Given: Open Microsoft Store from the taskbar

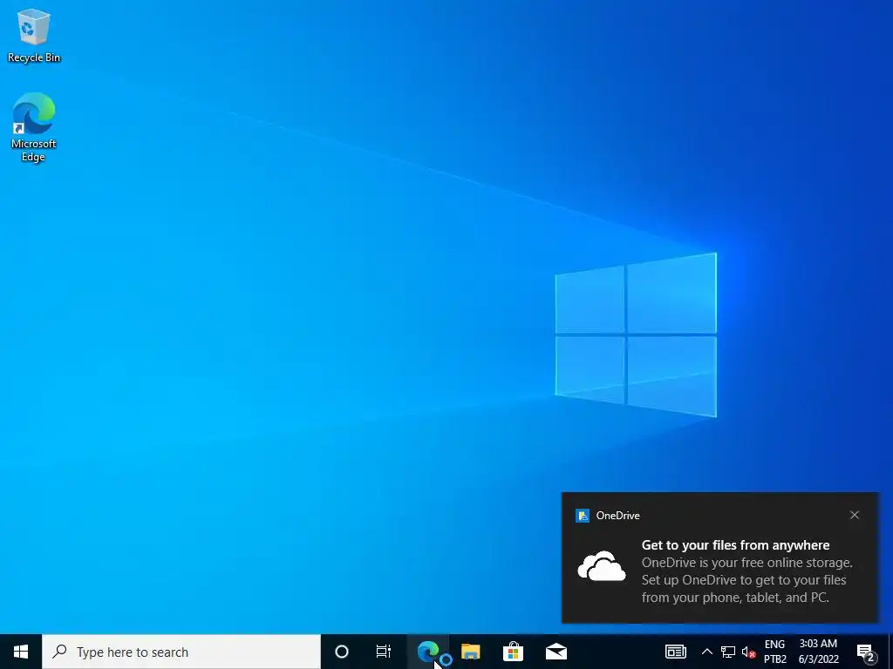Looking at the screenshot, I should click(x=513, y=652).
